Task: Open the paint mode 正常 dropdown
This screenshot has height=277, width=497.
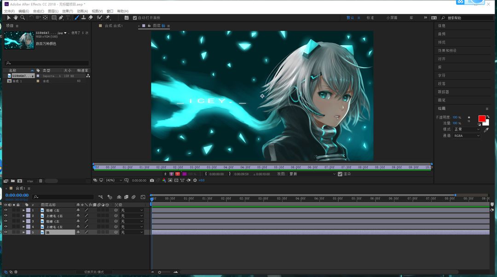Action: 467,129
